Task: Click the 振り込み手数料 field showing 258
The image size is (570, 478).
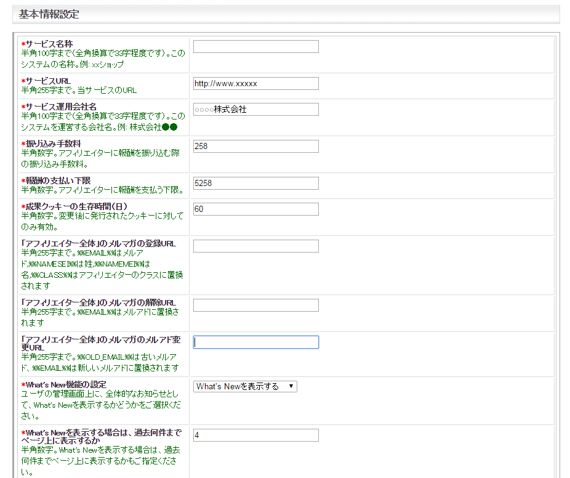Action: tap(255, 147)
